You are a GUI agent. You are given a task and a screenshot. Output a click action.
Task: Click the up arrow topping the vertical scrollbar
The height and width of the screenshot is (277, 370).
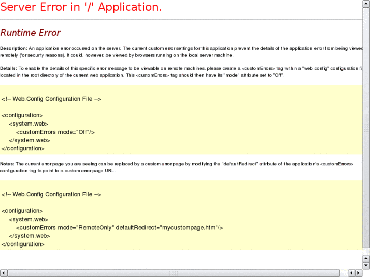(x=366, y=4)
